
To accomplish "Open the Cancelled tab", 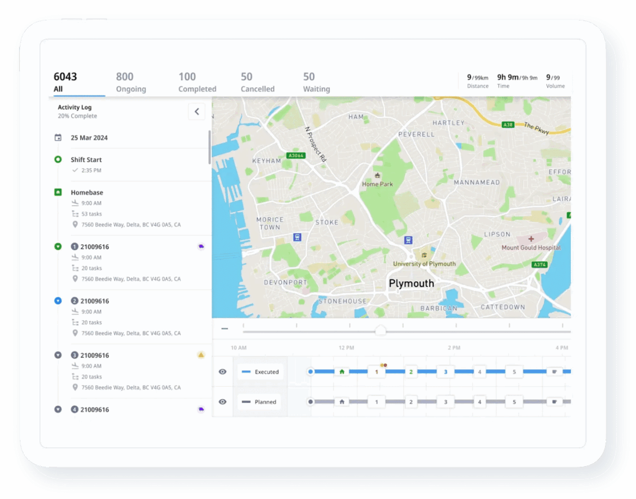I will (257, 84).
